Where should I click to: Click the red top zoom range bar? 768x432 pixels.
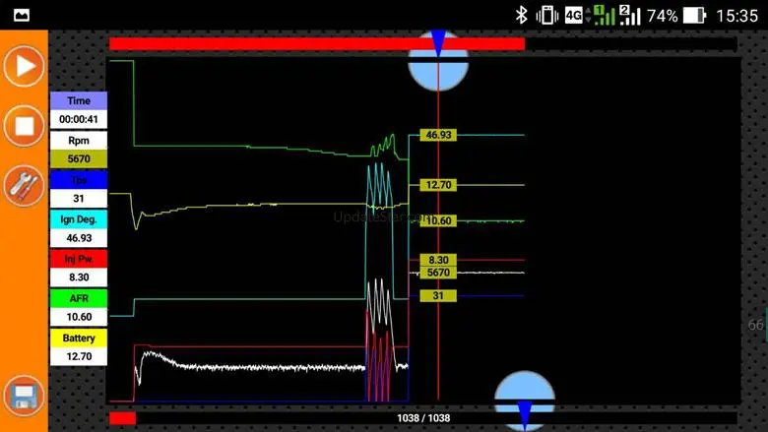coord(317,44)
